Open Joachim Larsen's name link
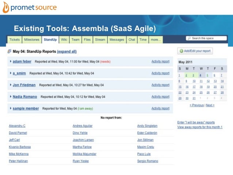This screenshot has width=233, height=175. (83, 140)
